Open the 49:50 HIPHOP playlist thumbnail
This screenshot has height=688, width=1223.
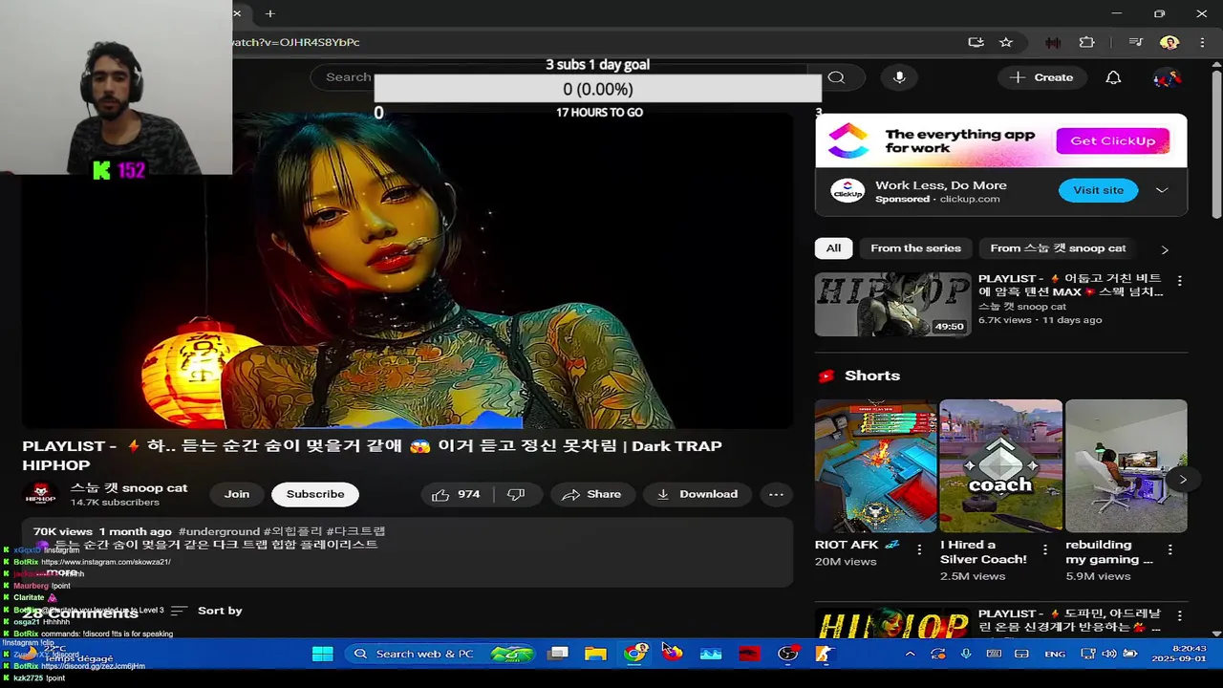pos(892,304)
